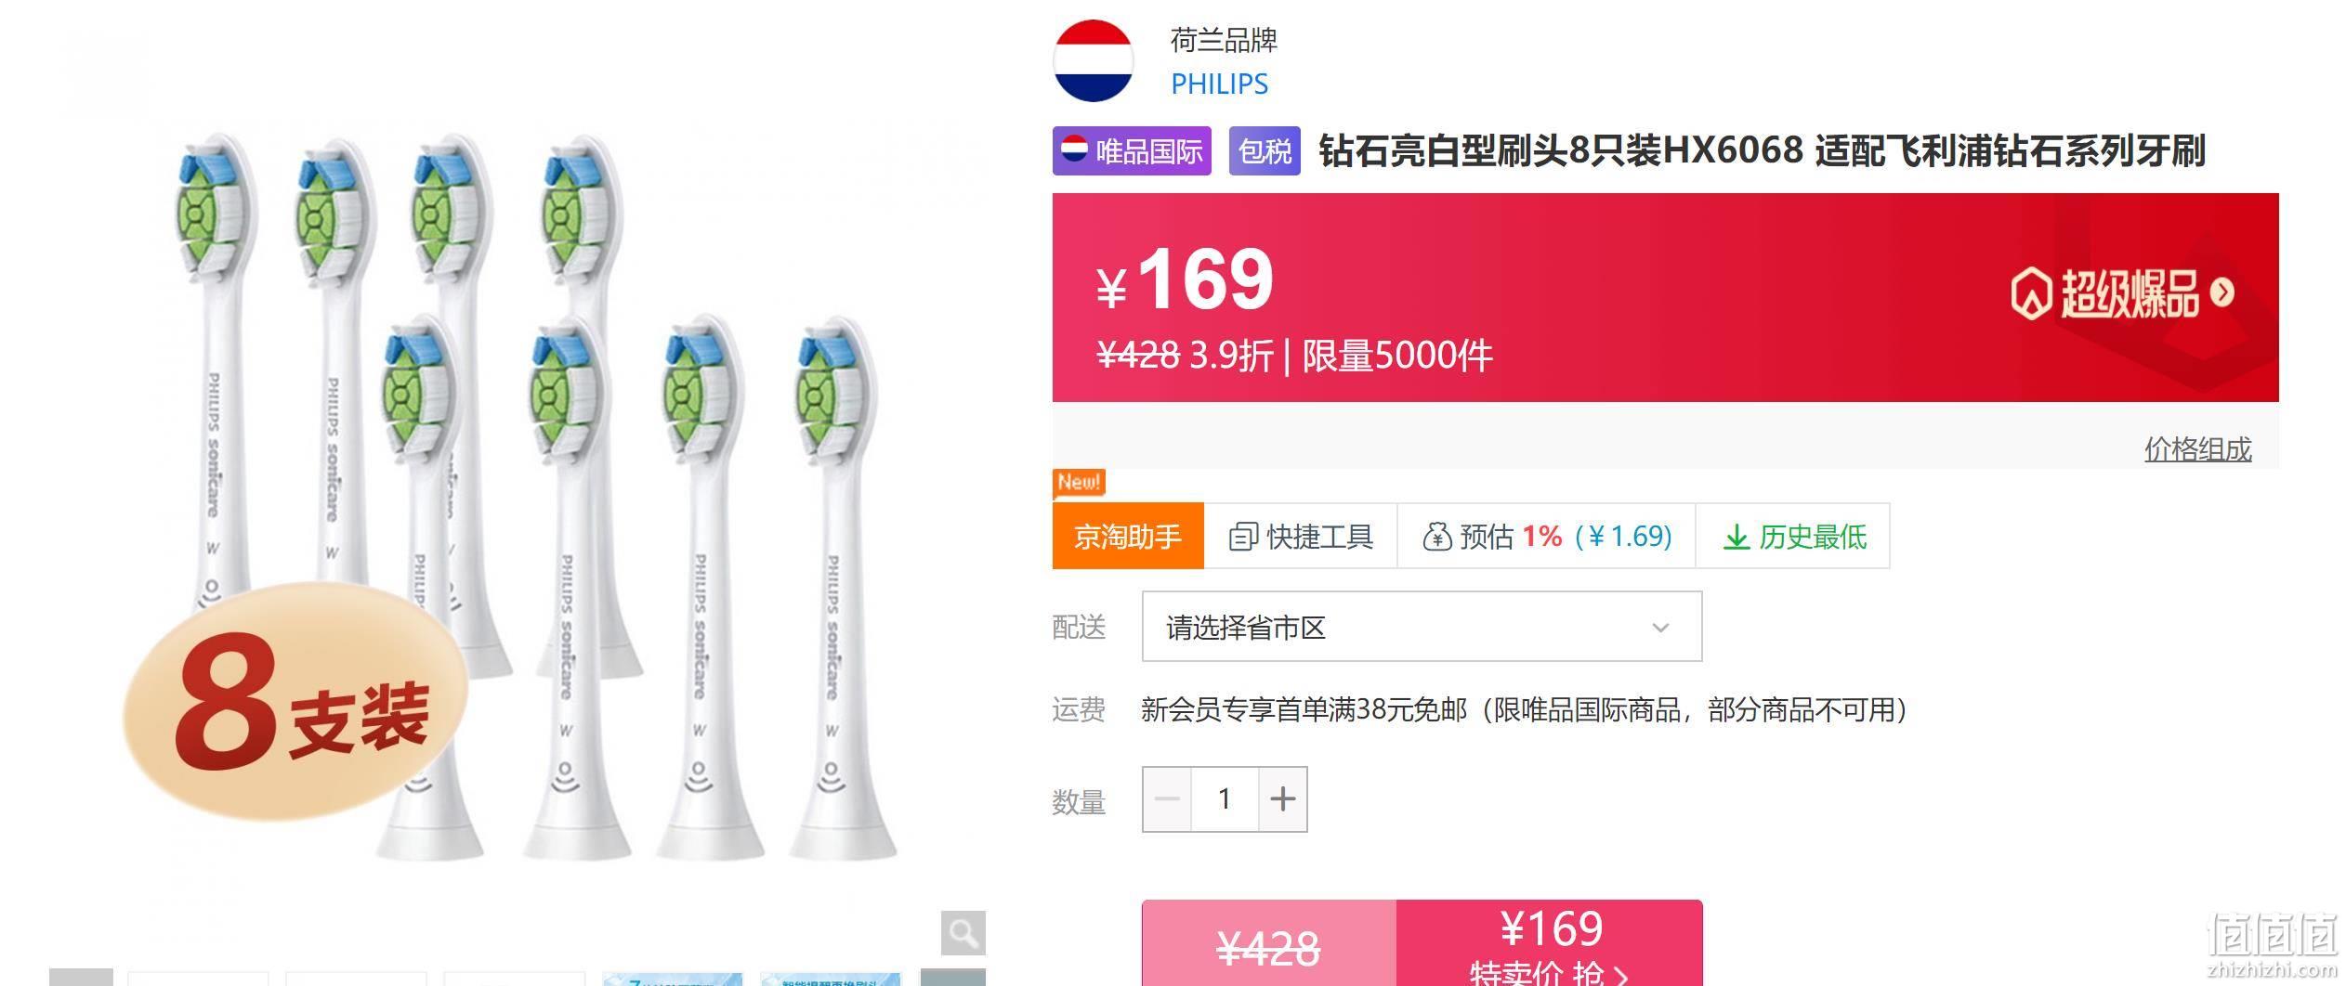Expand the delivery region chevron arrow

click(1660, 628)
